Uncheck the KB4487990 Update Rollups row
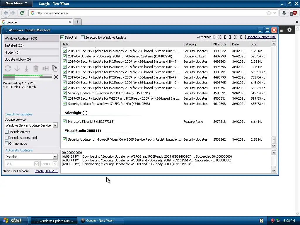The height and width of the screenshot is (225, 300). pos(65,56)
